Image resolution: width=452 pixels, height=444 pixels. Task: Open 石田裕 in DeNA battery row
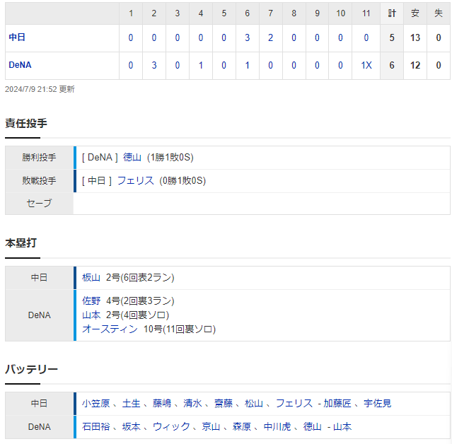pos(95,427)
